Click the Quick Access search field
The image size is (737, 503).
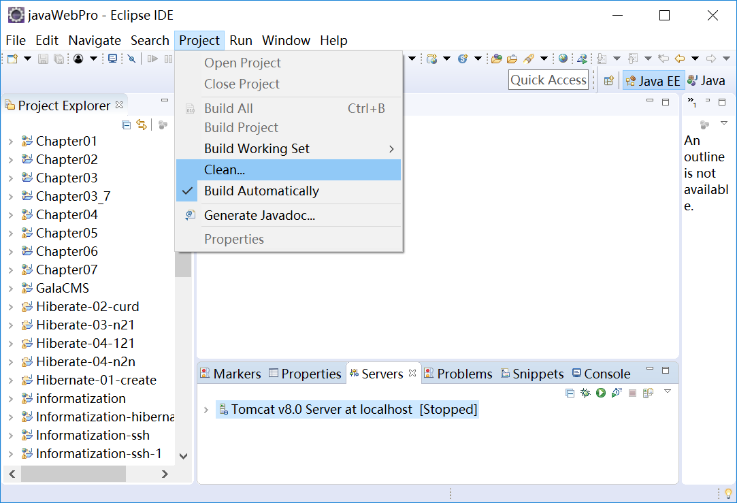coord(548,80)
